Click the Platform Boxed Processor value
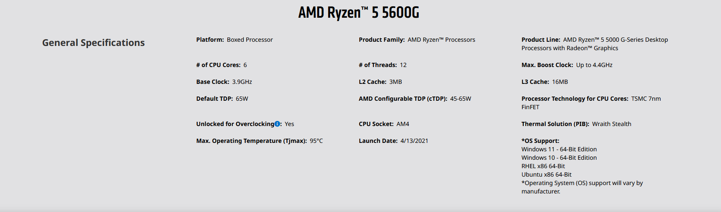721x212 pixels. pos(234,40)
